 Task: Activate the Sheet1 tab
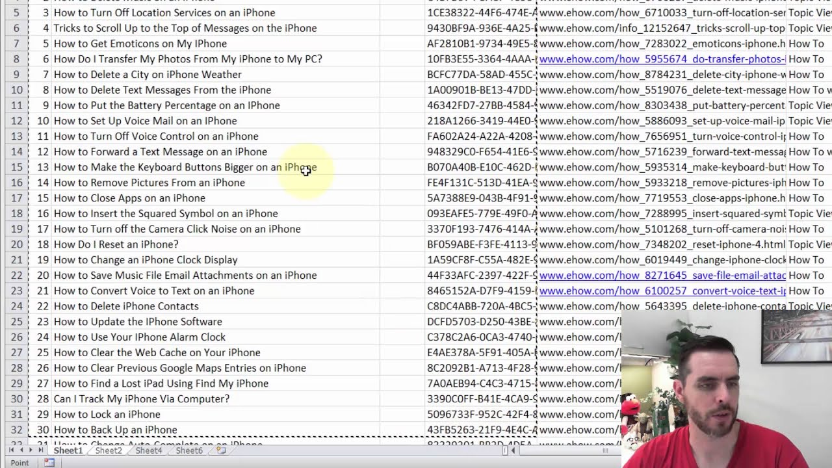point(68,450)
